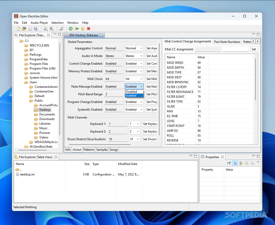Click Set button for Audio In Mode

pos(151,56)
